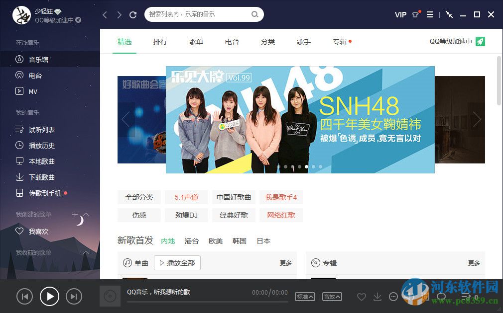Open the 标准 audio quality dropdown

tap(305, 297)
